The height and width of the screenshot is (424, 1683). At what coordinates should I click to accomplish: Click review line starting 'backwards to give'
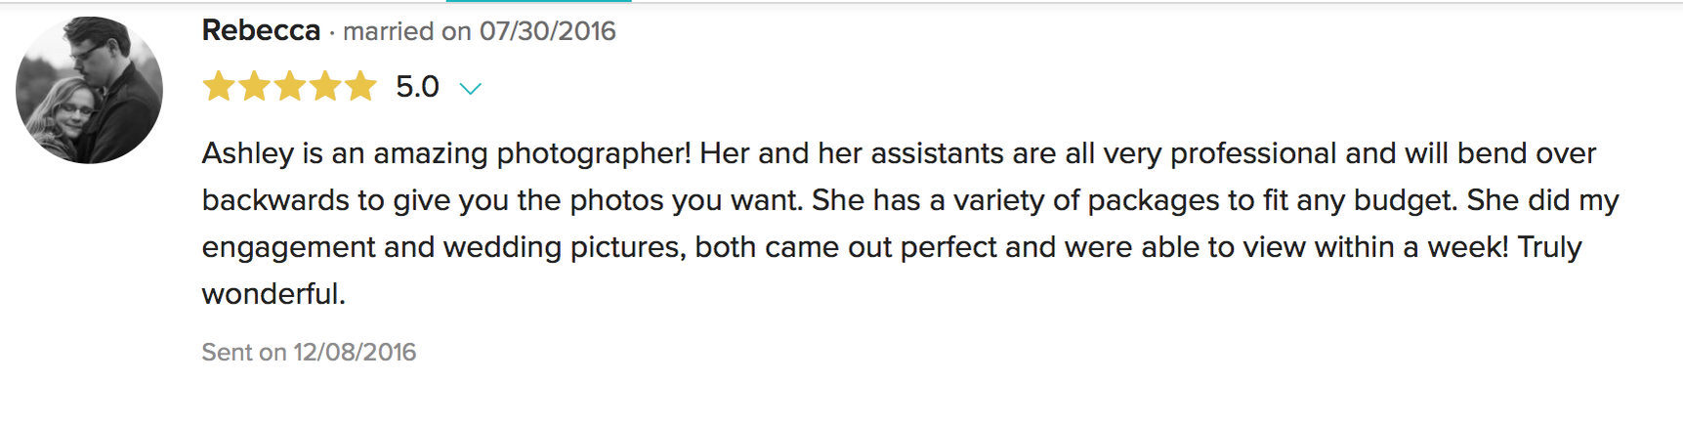coord(910,200)
